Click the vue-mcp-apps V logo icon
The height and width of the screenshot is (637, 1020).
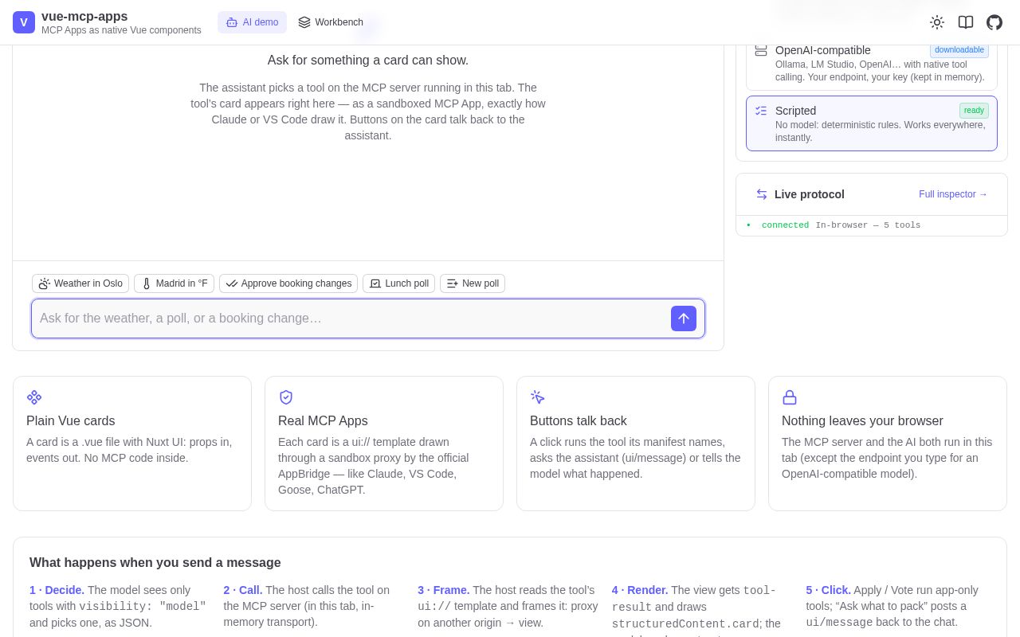[x=24, y=22]
